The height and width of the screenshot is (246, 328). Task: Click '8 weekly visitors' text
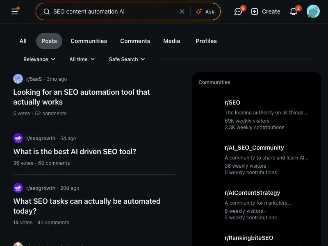pyautogui.click(x=244, y=211)
